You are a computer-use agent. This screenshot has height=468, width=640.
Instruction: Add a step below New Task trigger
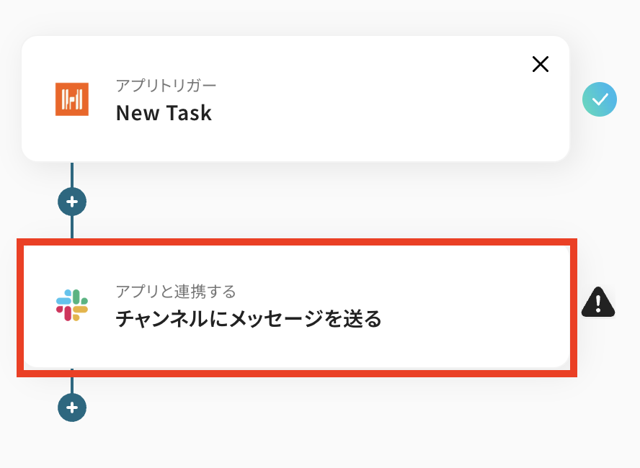[72, 202]
